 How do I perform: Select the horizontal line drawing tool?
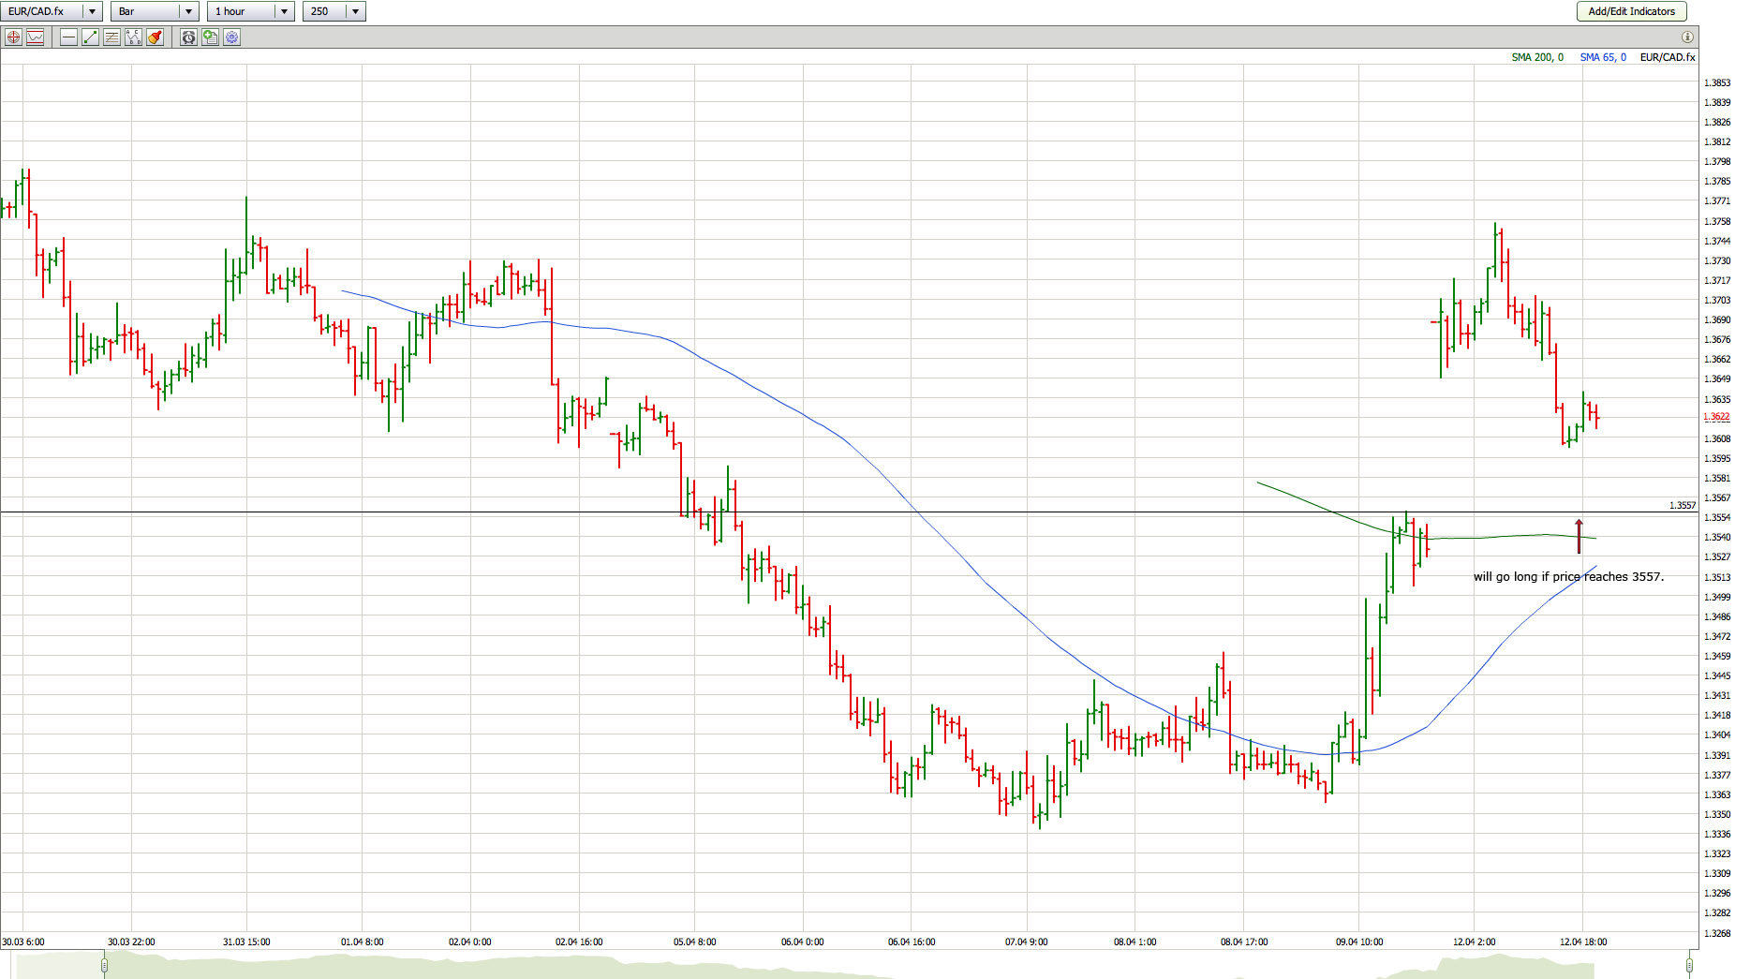point(68,37)
